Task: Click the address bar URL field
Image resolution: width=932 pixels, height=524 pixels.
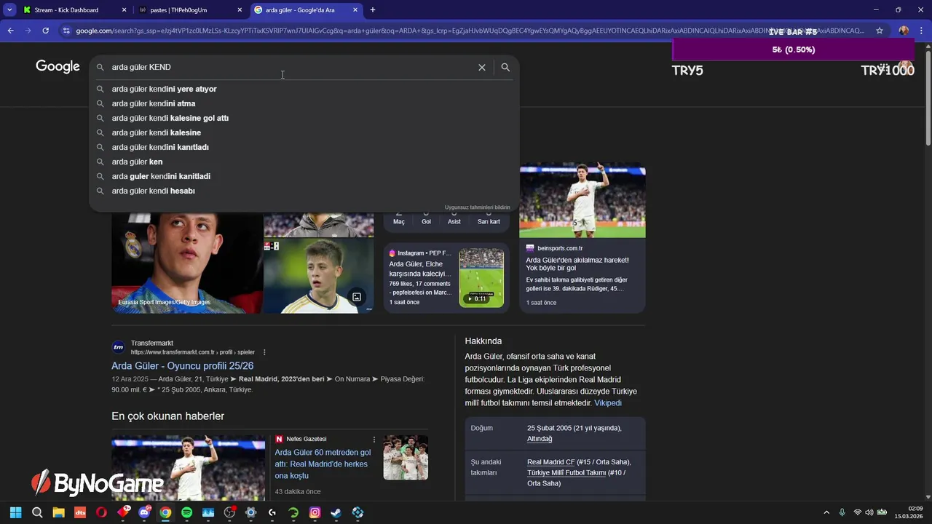Action: point(470,31)
